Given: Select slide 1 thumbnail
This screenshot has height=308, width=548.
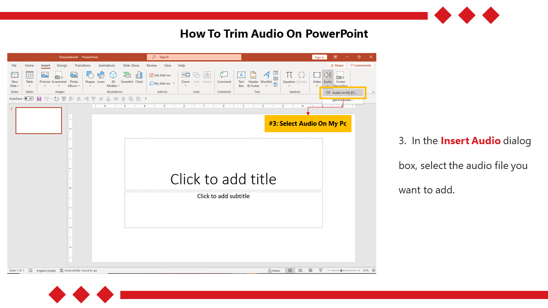Looking at the screenshot, I should [39, 120].
